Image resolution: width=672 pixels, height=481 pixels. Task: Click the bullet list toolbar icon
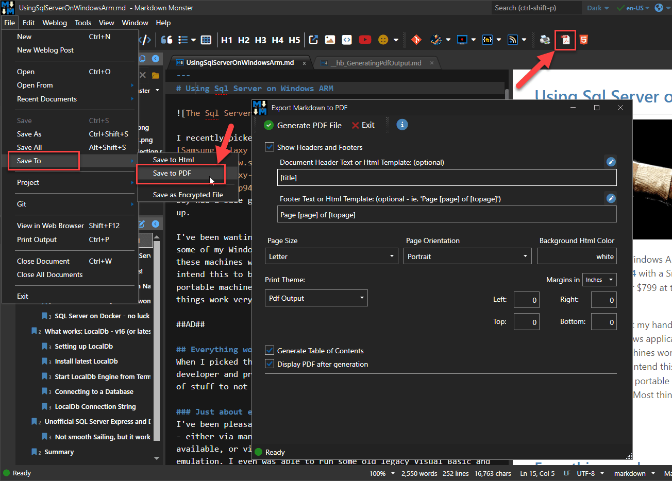(183, 40)
